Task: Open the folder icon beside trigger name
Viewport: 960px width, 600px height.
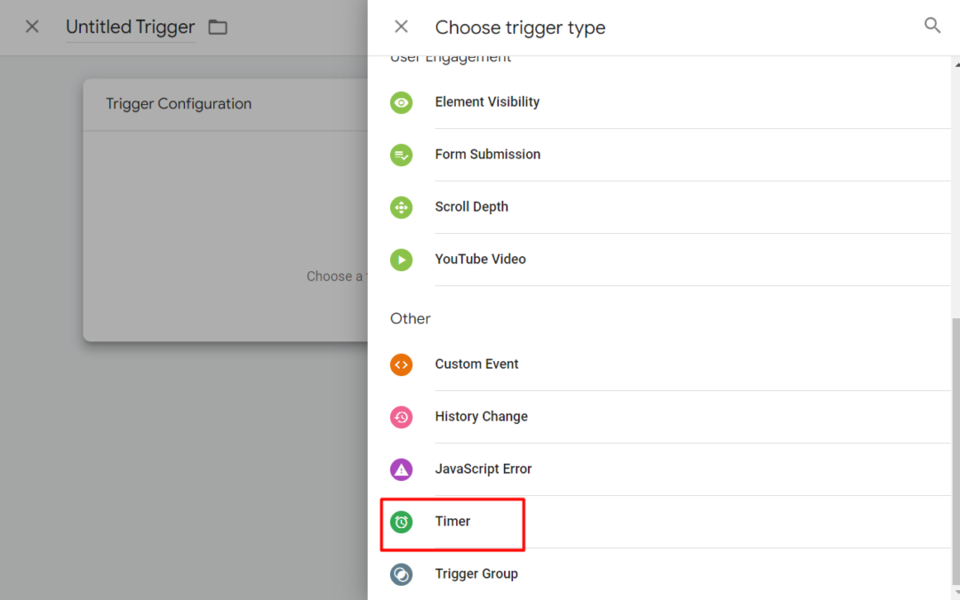Action: pyautogui.click(x=218, y=27)
